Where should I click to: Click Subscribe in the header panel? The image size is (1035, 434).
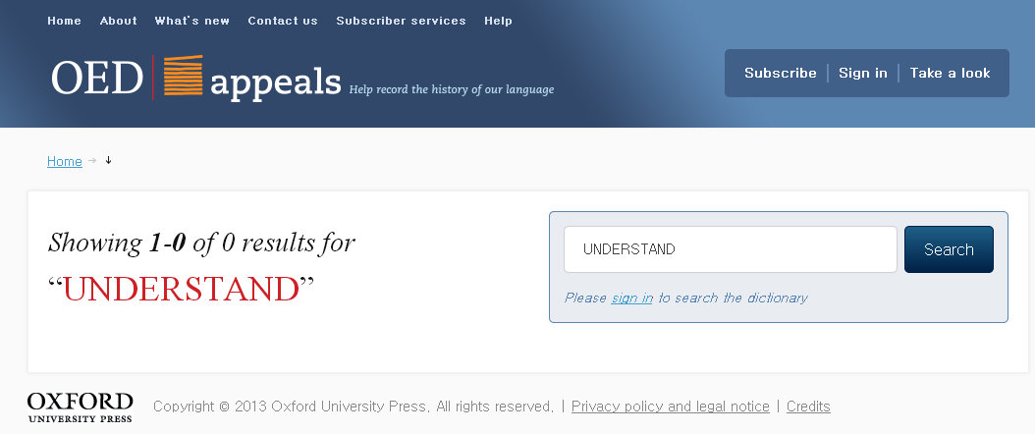(x=780, y=73)
